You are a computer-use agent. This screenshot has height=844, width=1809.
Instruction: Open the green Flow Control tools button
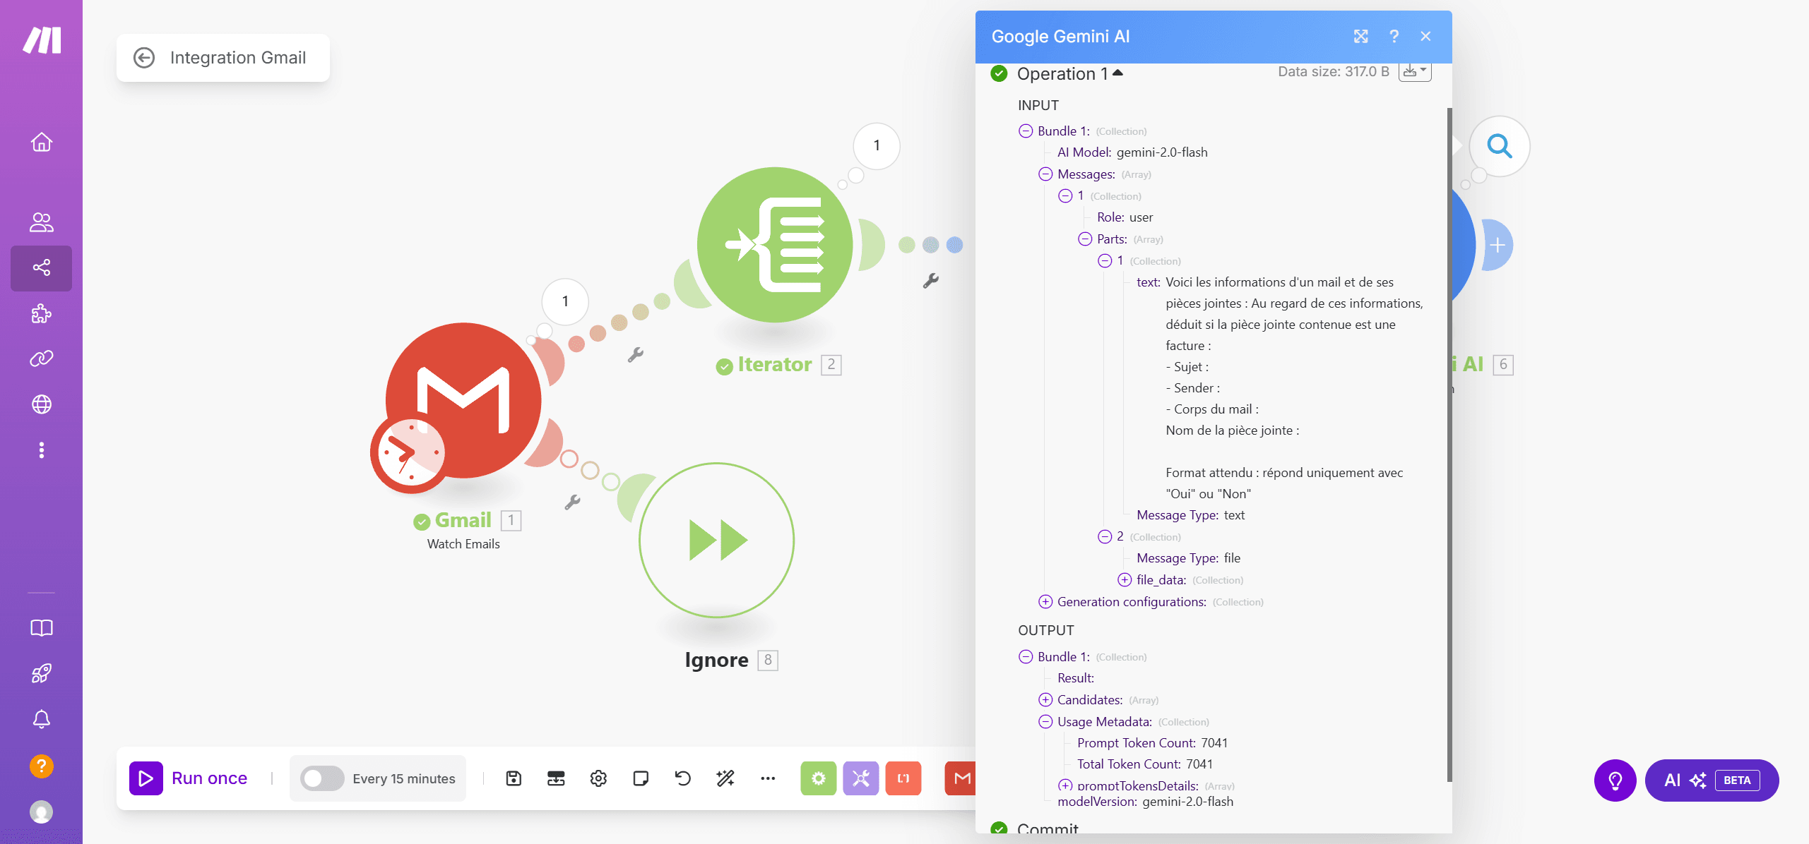[x=819, y=778]
